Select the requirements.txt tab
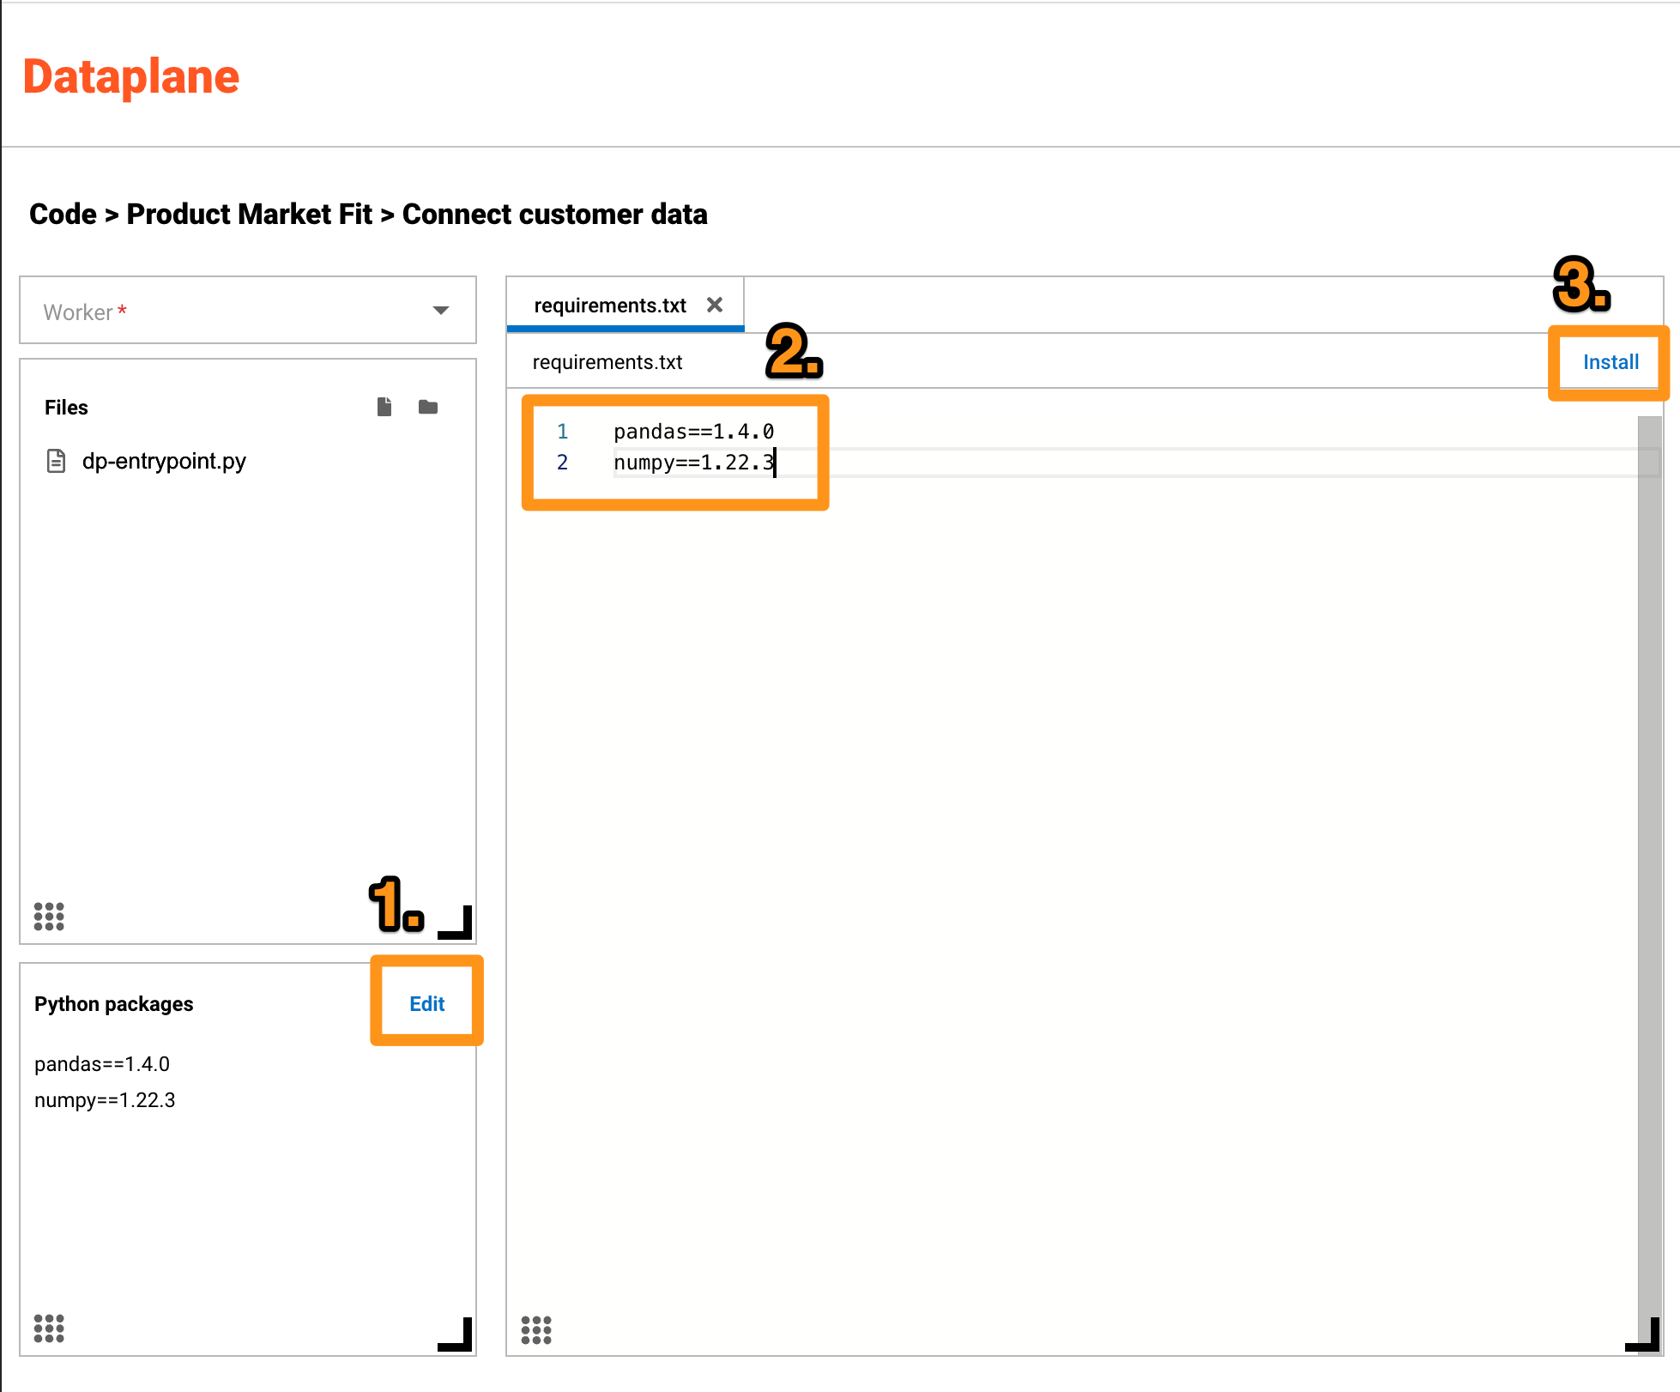This screenshot has height=1392, width=1680. point(609,306)
